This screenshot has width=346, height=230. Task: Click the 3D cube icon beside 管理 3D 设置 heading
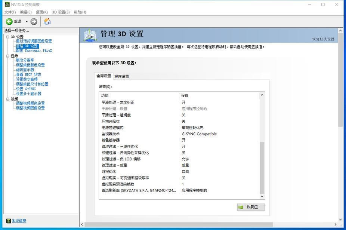(90, 36)
